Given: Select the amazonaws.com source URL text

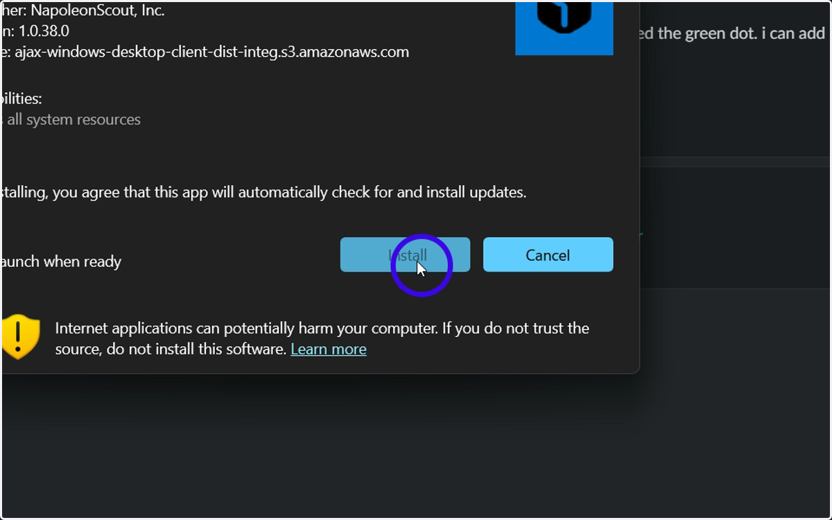Looking at the screenshot, I should coord(211,52).
